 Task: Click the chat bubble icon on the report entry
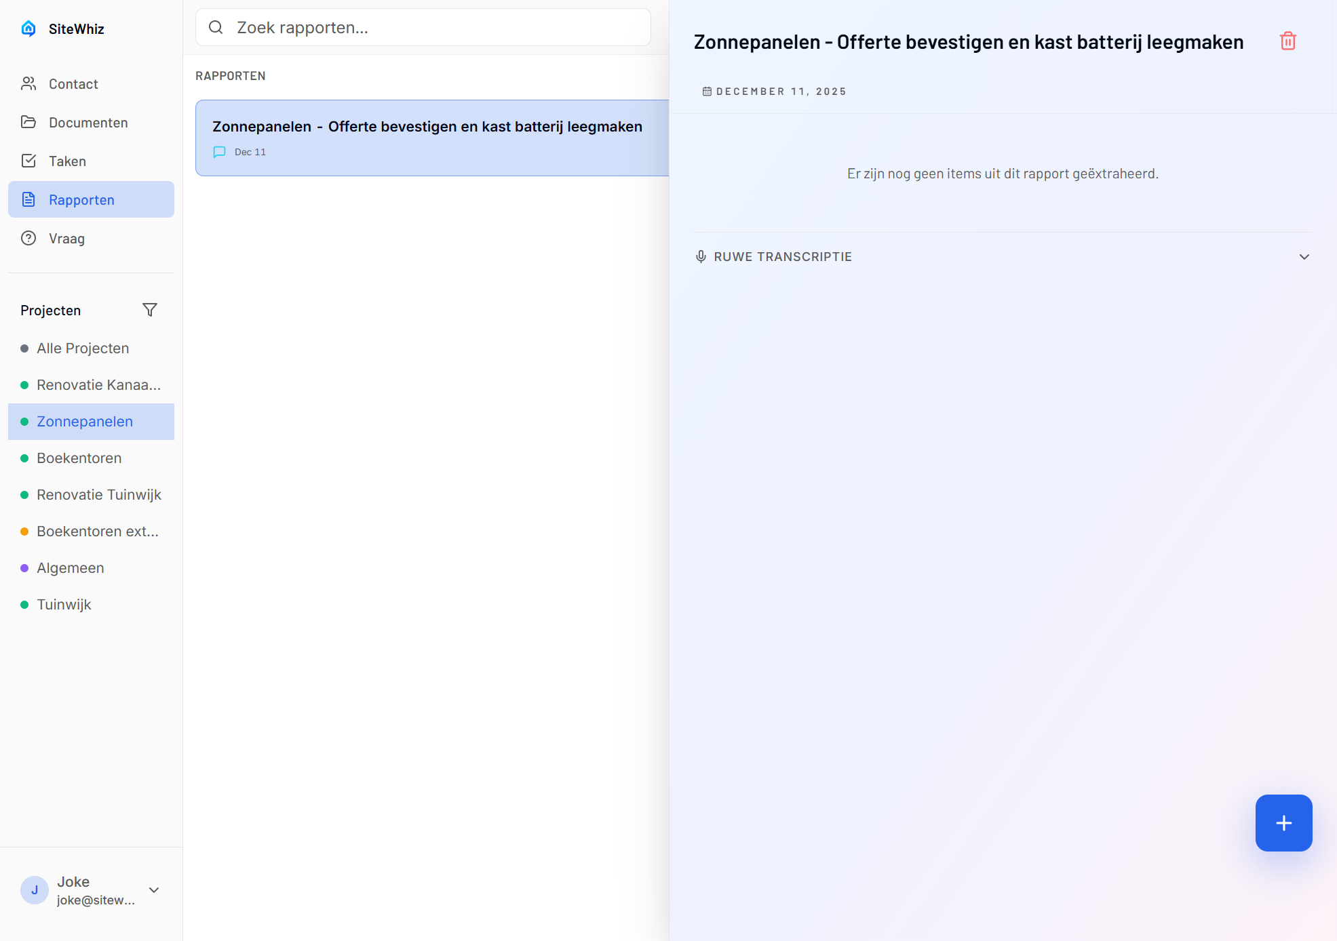[218, 152]
